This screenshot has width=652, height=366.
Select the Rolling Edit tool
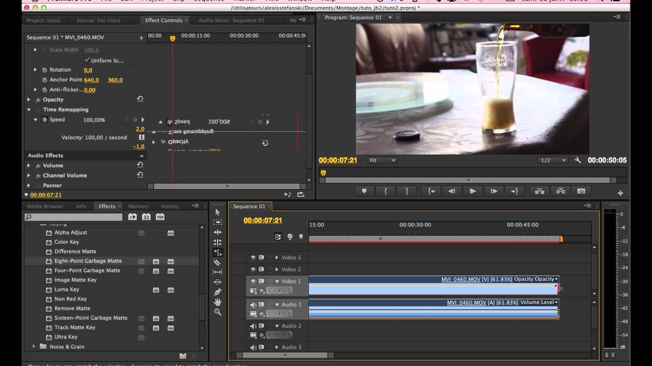218,242
